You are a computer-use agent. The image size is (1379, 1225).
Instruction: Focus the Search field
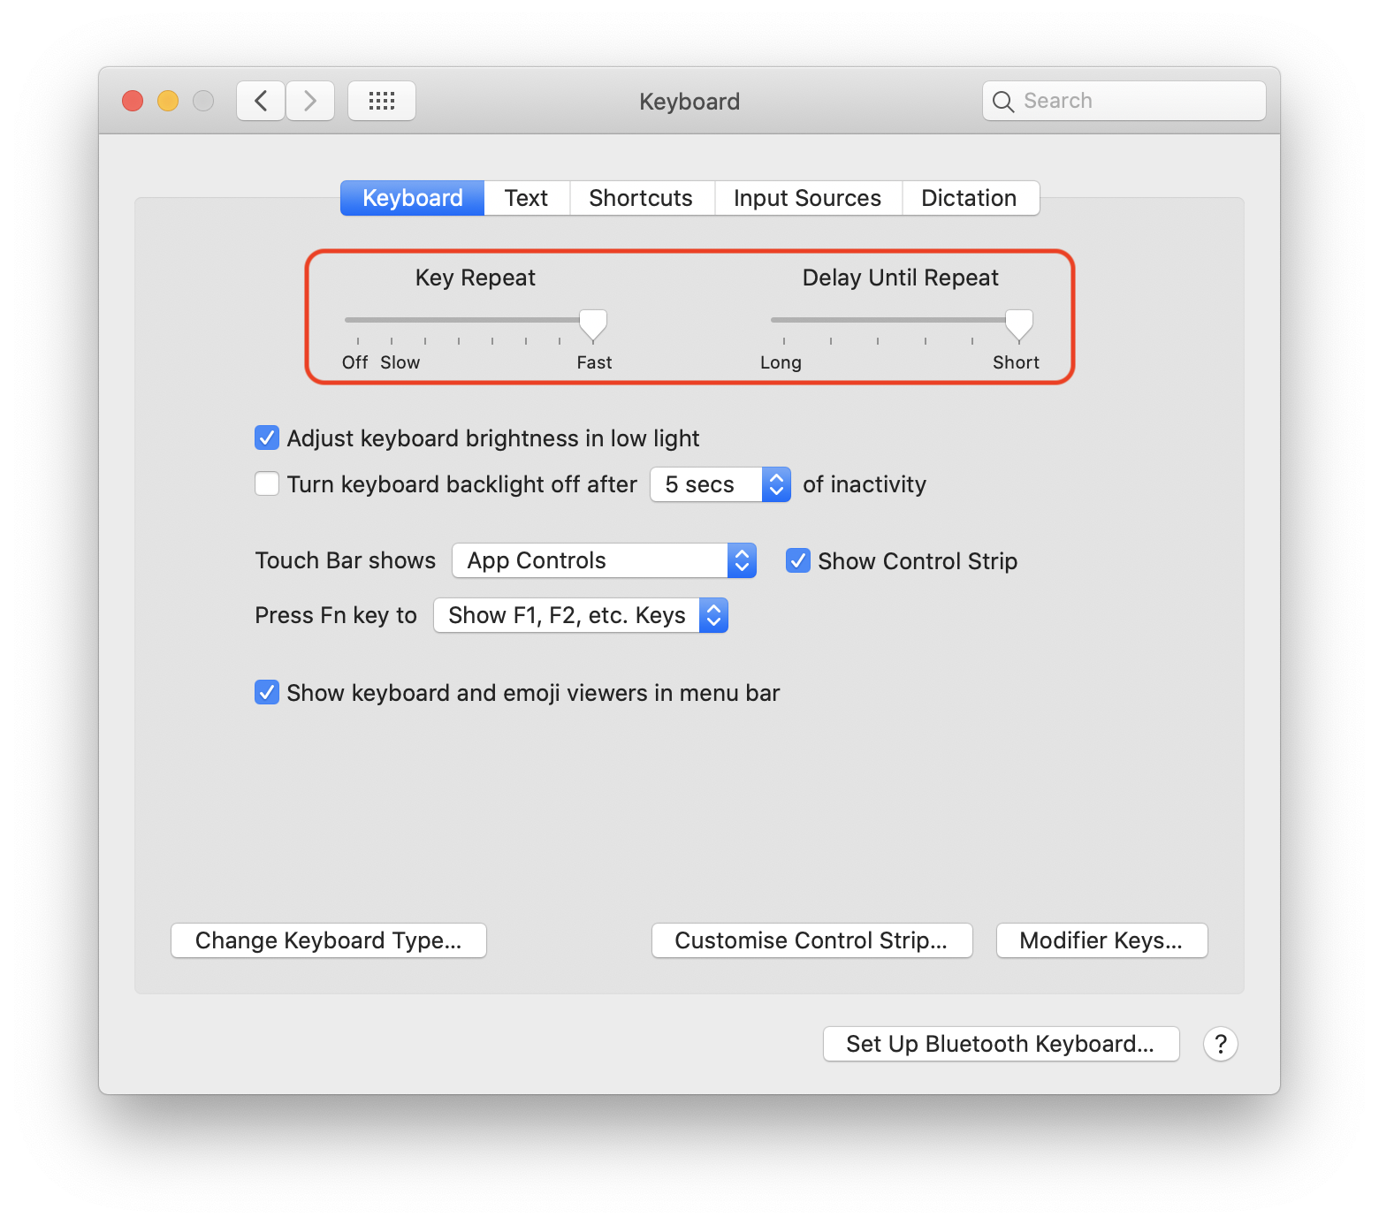coord(1124,101)
